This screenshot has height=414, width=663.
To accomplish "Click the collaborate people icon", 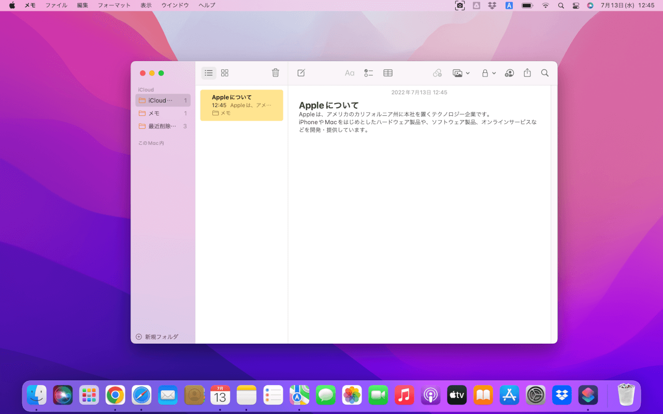I will [509, 73].
